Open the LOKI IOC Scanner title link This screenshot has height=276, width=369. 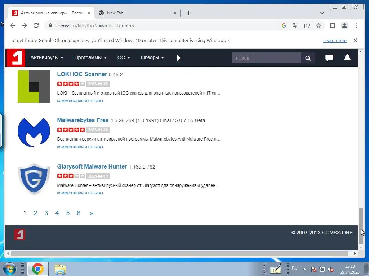point(82,74)
